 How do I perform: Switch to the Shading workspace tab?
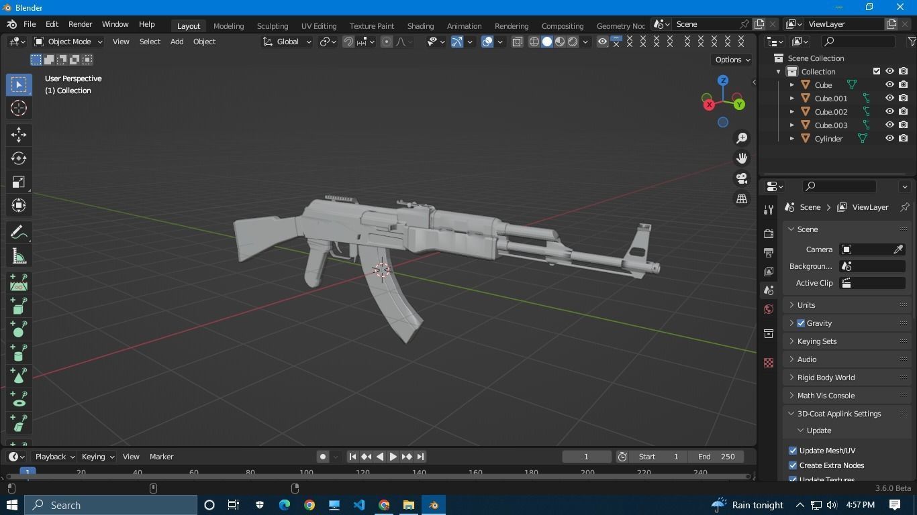coord(420,25)
